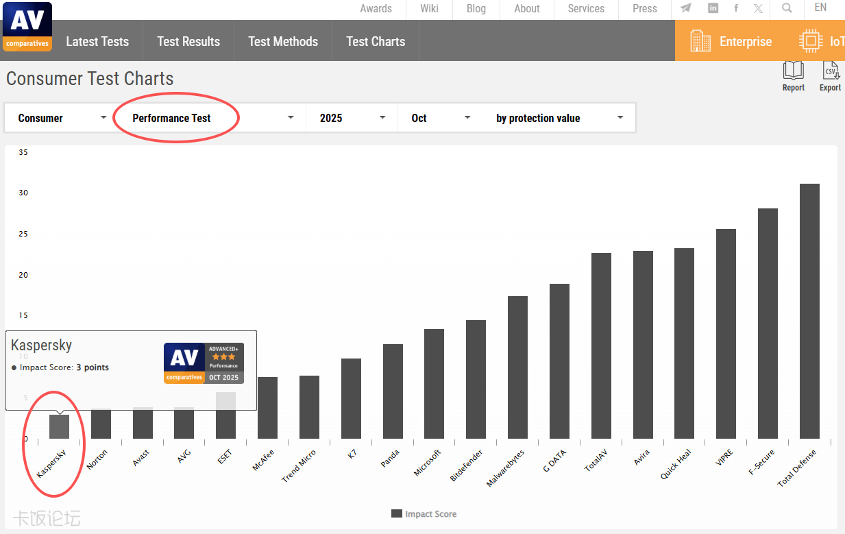
Task: Open the X (Twitter) social icon
Action: click(758, 8)
